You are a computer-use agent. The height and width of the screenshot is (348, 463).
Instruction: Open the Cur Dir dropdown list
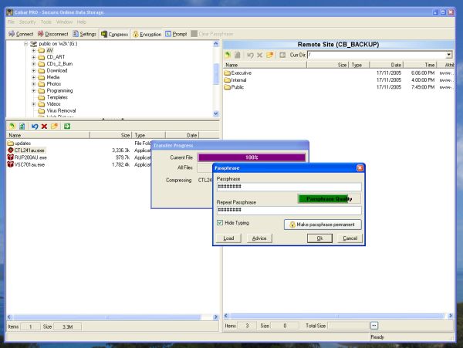(449, 55)
